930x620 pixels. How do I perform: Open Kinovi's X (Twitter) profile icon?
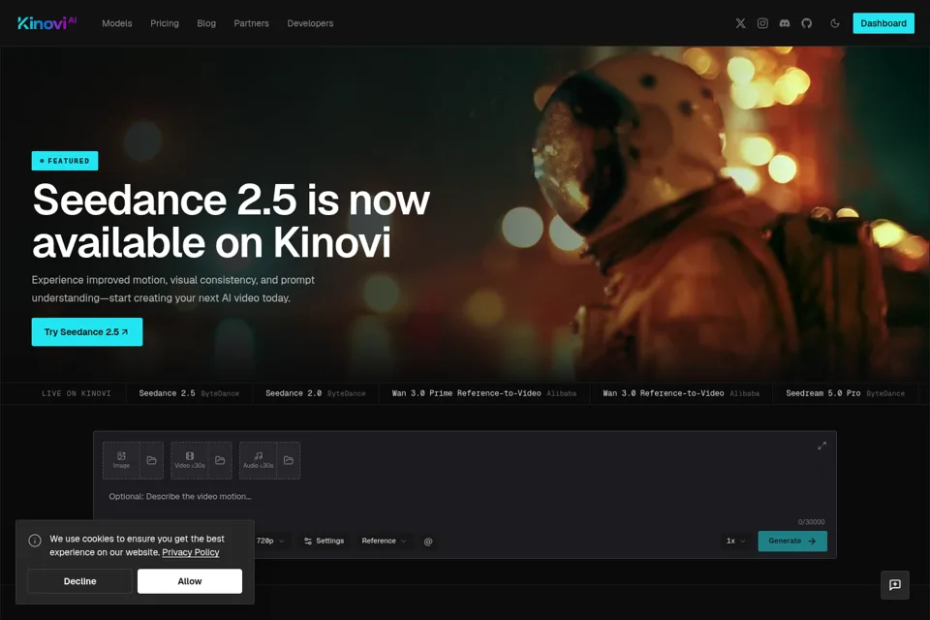740,23
